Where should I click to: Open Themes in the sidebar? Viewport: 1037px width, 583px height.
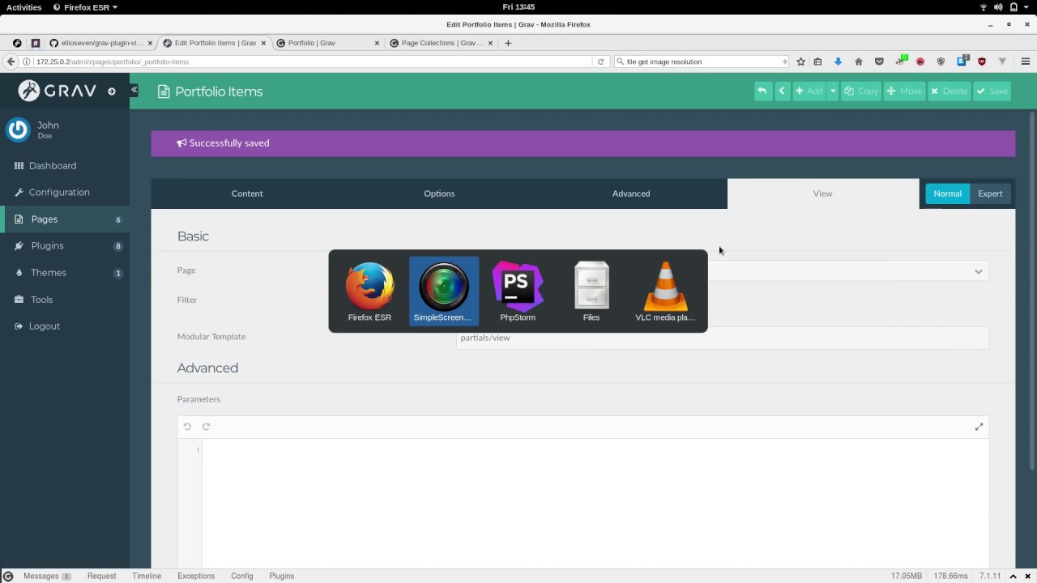point(49,273)
